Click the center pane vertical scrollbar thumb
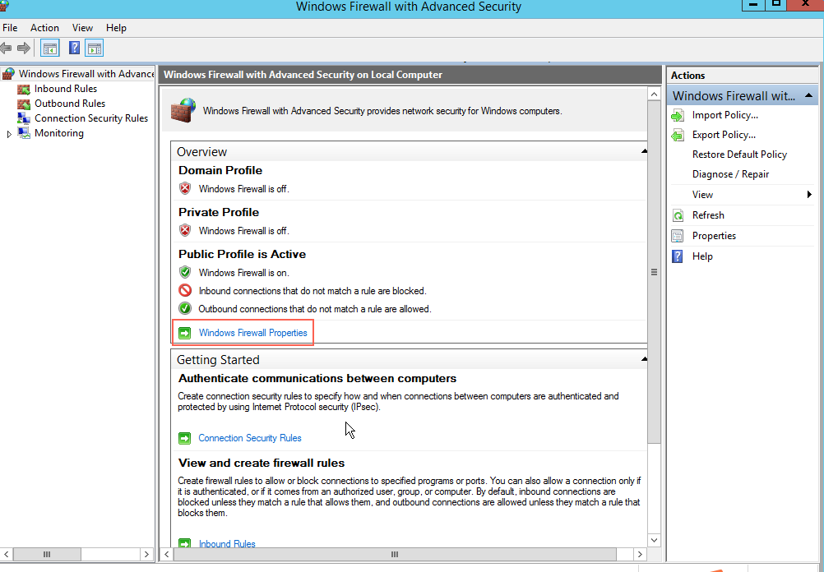This screenshot has width=824, height=572. (655, 271)
